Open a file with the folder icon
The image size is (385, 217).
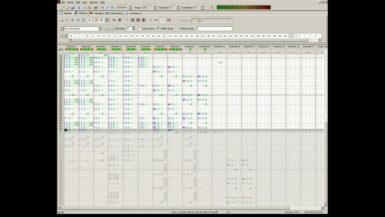coord(68,8)
